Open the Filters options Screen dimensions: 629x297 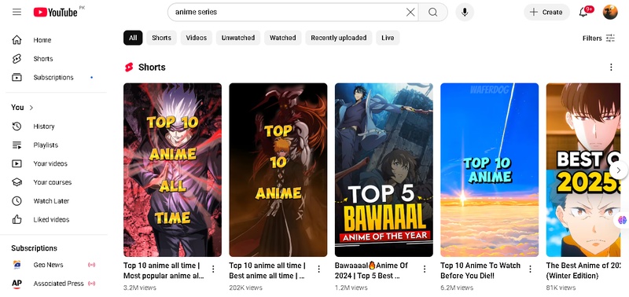pyautogui.click(x=598, y=38)
